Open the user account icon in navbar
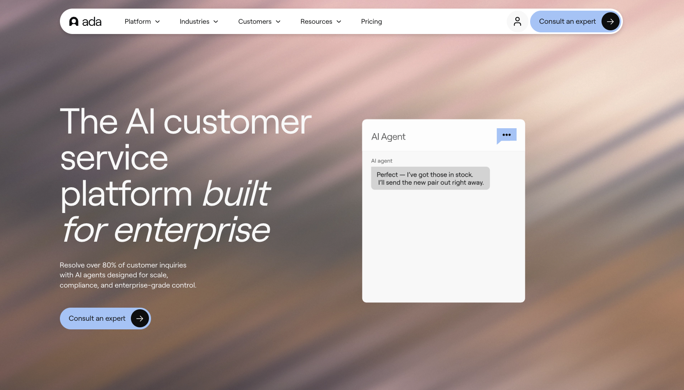 click(x=517, y=21)
